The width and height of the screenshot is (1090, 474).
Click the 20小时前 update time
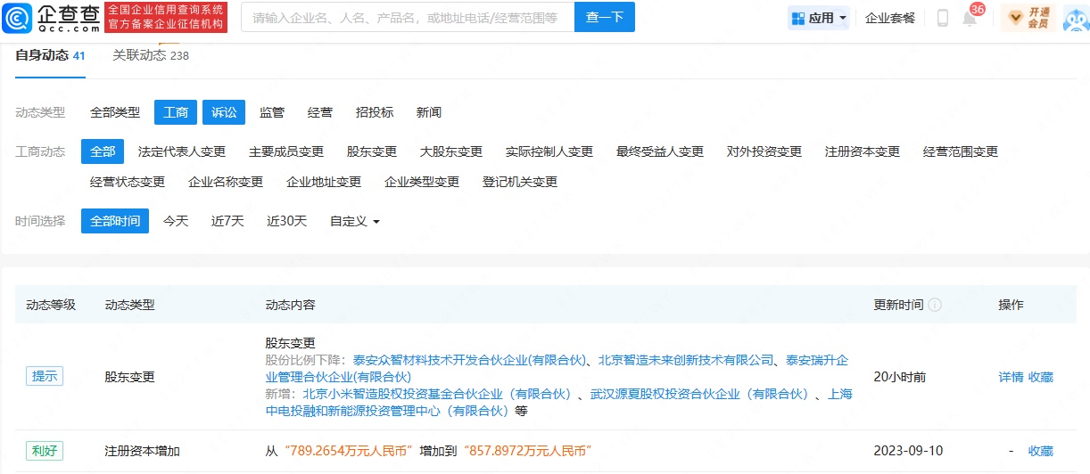tap(900, 377)
